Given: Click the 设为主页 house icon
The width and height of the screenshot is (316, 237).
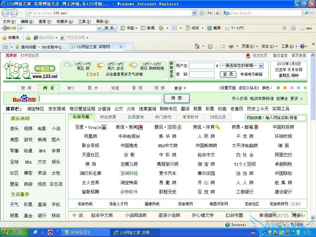Looking at the screenshot, I should pyautogui.click(x=248, y=56).
